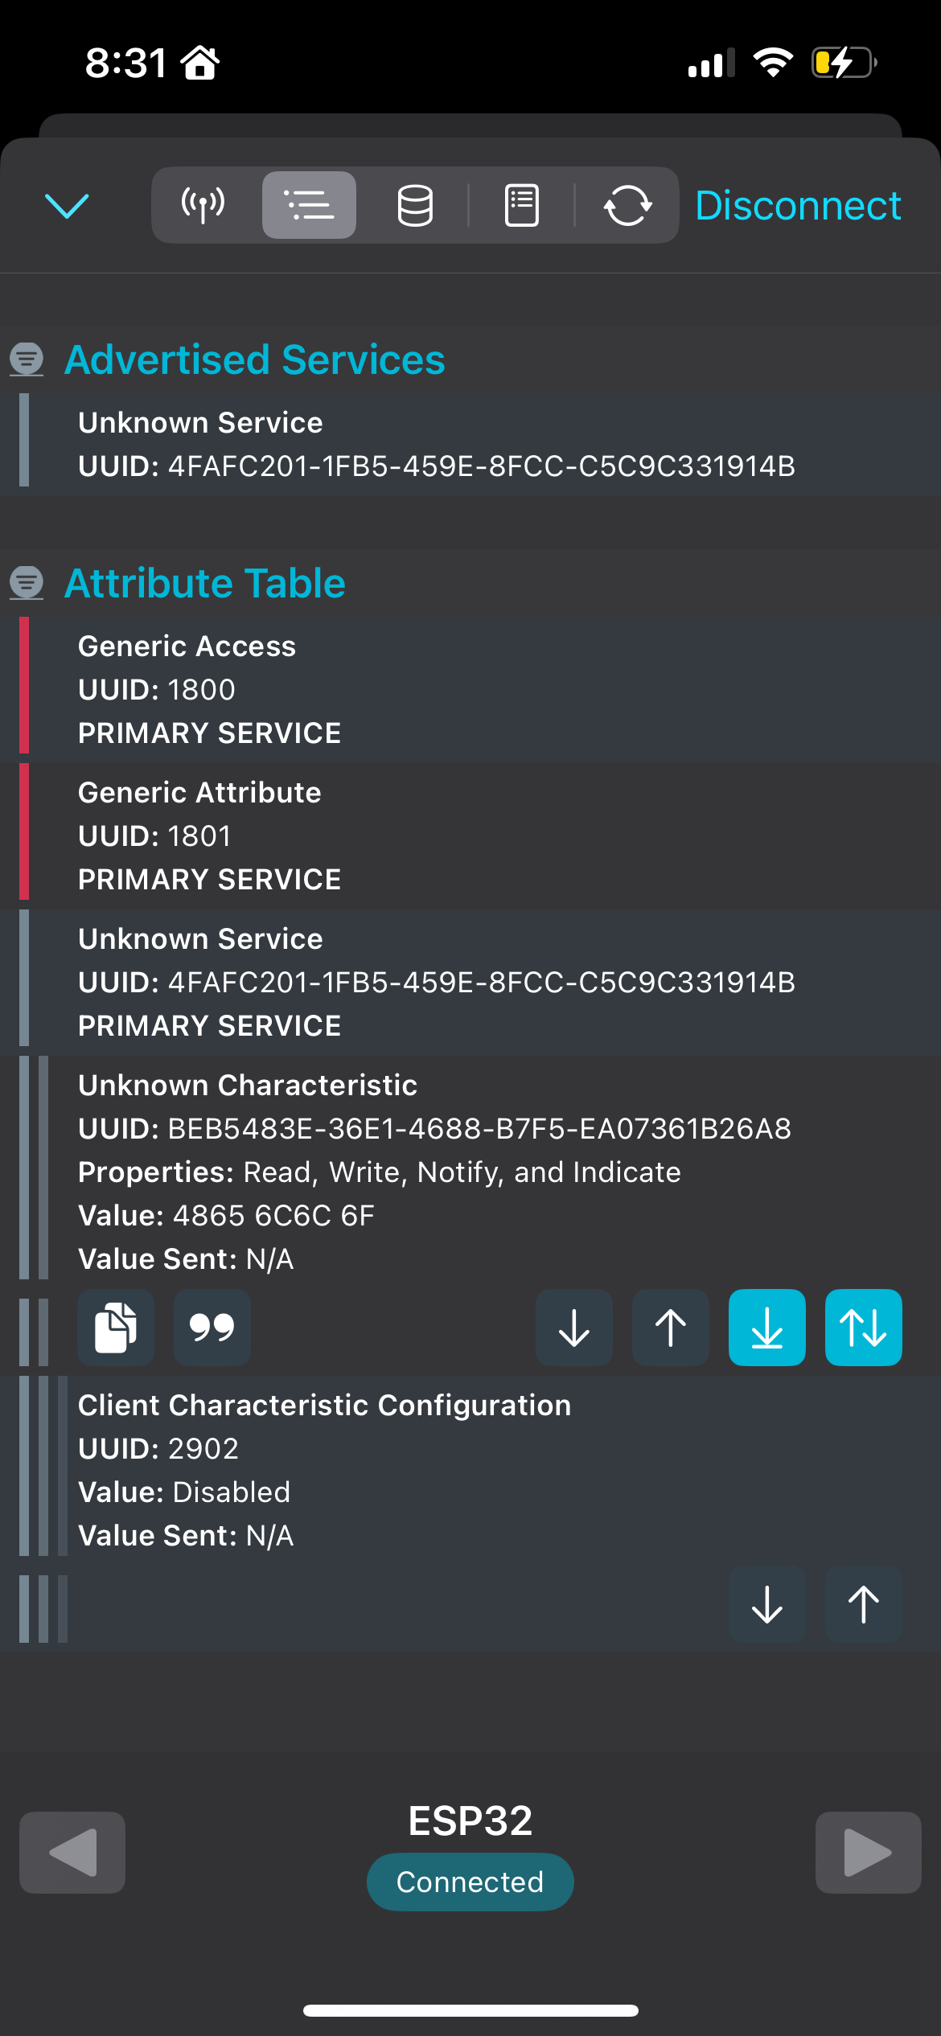Copy the characteristic value using copy icon
Viewport: 941px width, 2036px height.
click(x=116, y=1328)
